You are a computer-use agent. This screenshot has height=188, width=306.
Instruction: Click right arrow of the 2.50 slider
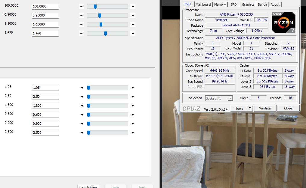click(133, 97)
